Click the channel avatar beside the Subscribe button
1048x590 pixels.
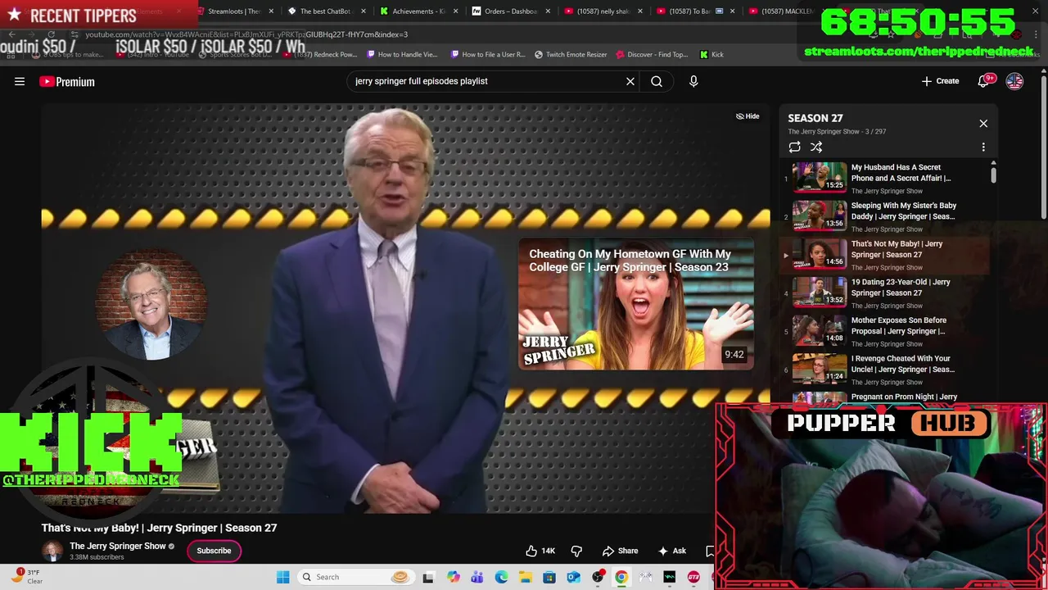(52, 551)
